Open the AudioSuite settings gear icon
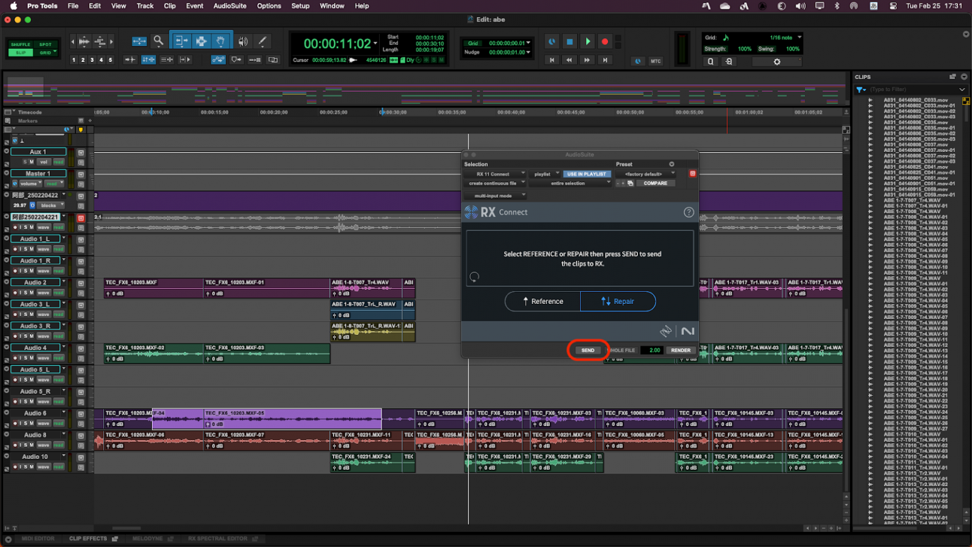 [x=777, y=61]
